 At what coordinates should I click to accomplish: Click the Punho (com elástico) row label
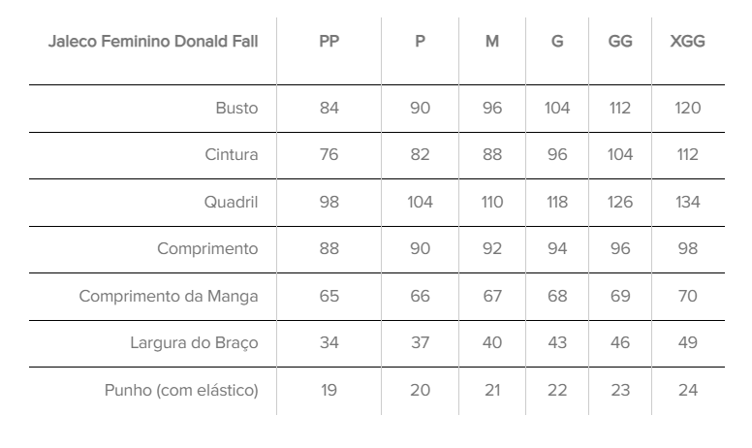[x=181, y=390]
